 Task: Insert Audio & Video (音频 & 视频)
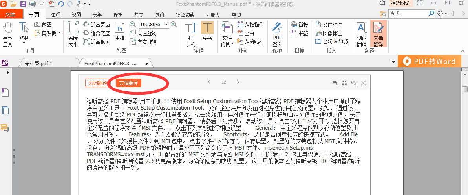tap(332, 42)
